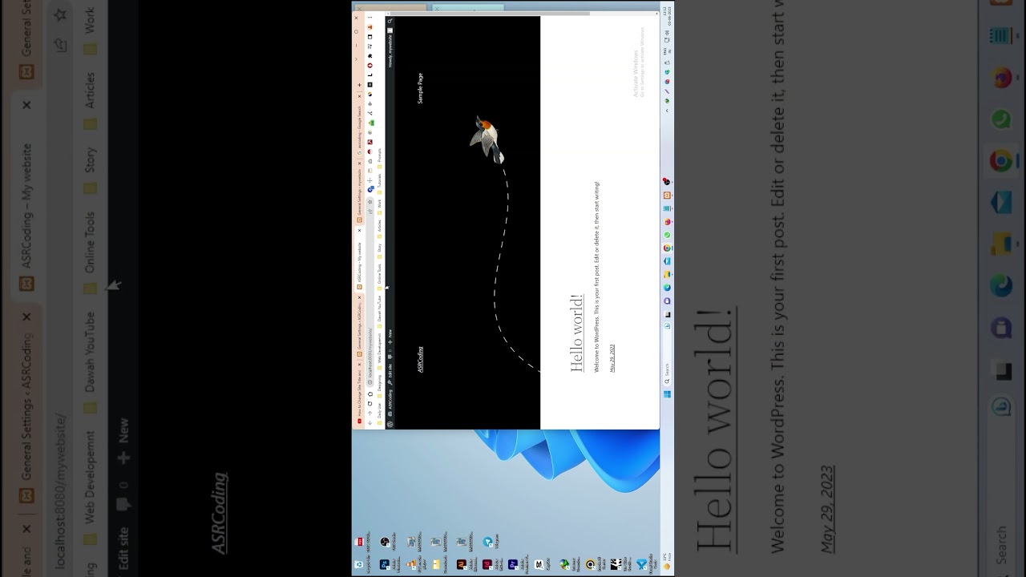Open the New content menu in admin bar
This screenshot has width=1026, height=577.
[x=390, y=337]
